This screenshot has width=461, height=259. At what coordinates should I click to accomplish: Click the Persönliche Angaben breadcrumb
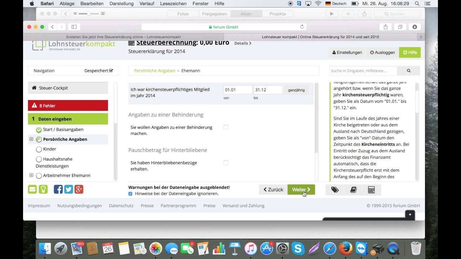[155, 71]
